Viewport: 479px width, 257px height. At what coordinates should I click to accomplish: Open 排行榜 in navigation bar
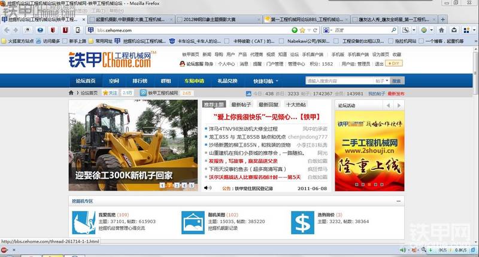[140, 81]
